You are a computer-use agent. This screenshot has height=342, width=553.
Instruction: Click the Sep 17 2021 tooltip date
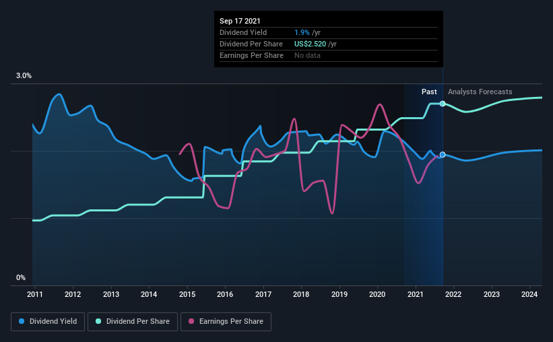click(x=240, y=21)
